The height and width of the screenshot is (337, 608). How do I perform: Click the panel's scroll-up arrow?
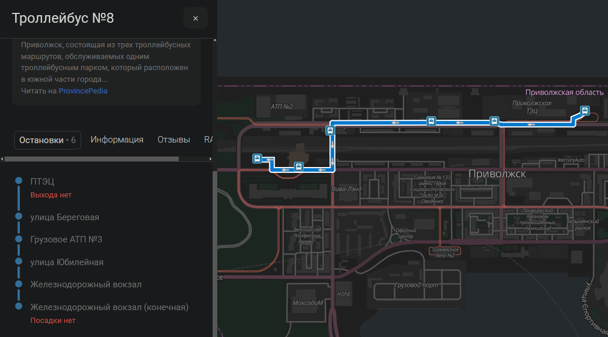pos(214,41)
